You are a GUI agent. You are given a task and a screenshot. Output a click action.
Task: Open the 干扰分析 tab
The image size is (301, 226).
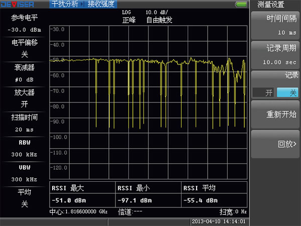coord(65,5)
